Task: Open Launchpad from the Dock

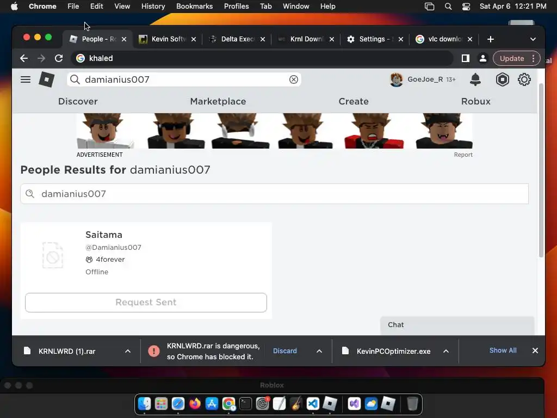Action: tap(161, 404)
